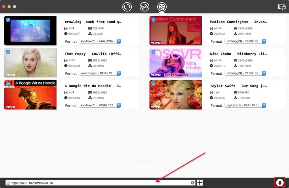This screenshot has width=289, height=188.
Task: Minimize the window with the yellow button
Action: 9,7
